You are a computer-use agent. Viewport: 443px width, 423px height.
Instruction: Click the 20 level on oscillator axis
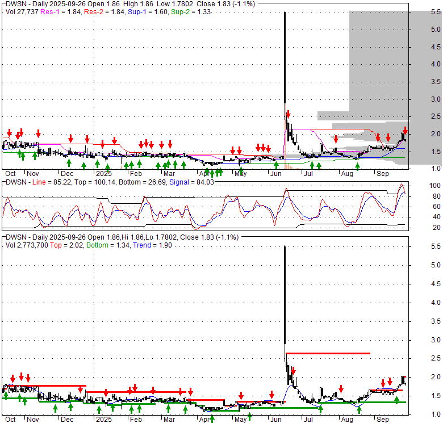coord(437,228)
